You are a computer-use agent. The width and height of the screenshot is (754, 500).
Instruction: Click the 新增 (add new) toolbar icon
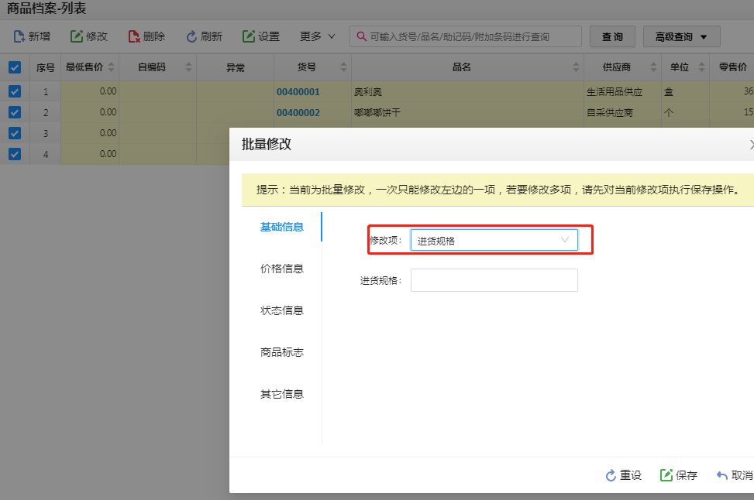click(19, 36)
